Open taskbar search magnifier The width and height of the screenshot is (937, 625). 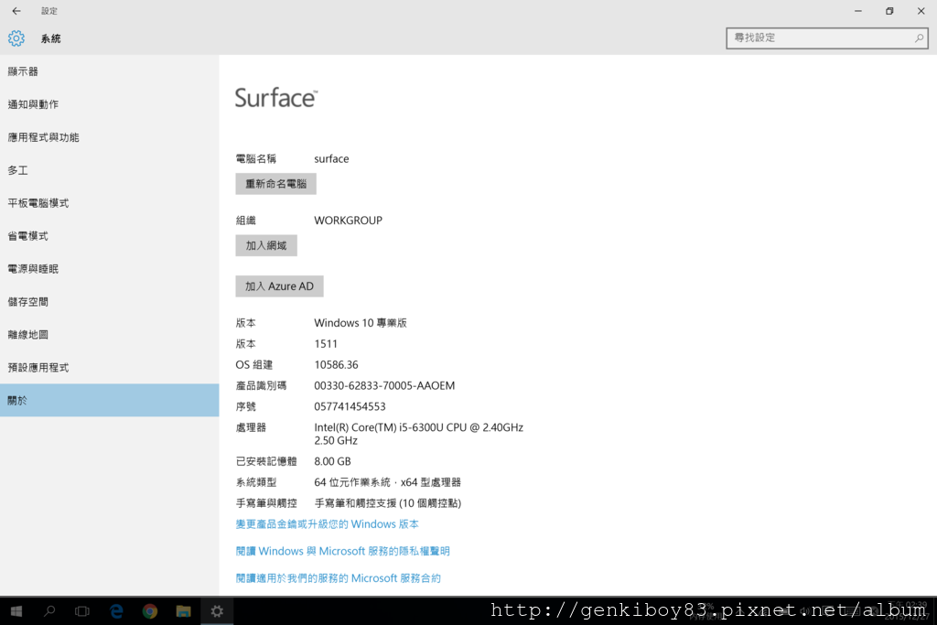tap(49, 610)
